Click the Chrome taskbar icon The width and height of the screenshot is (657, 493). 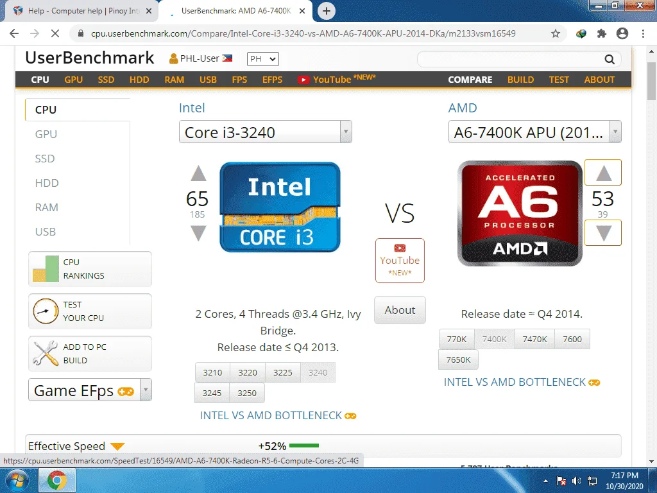point(57,480)
